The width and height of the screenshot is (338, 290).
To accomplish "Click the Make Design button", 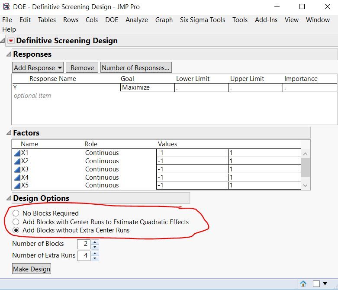I will [32, 269].
